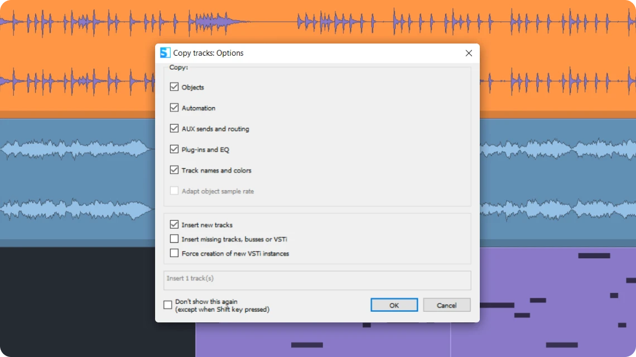
Task: Check Force creation of new VSTi instances
Action: tap(174, 253)
